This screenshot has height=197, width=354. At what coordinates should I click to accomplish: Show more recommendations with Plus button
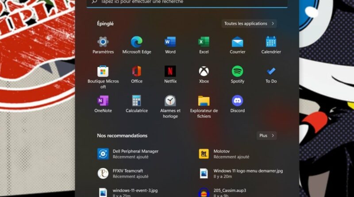click(x=266, y=135)
